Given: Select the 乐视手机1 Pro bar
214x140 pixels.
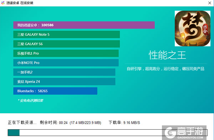Looking at the screenshot, I should click(66, 53).
